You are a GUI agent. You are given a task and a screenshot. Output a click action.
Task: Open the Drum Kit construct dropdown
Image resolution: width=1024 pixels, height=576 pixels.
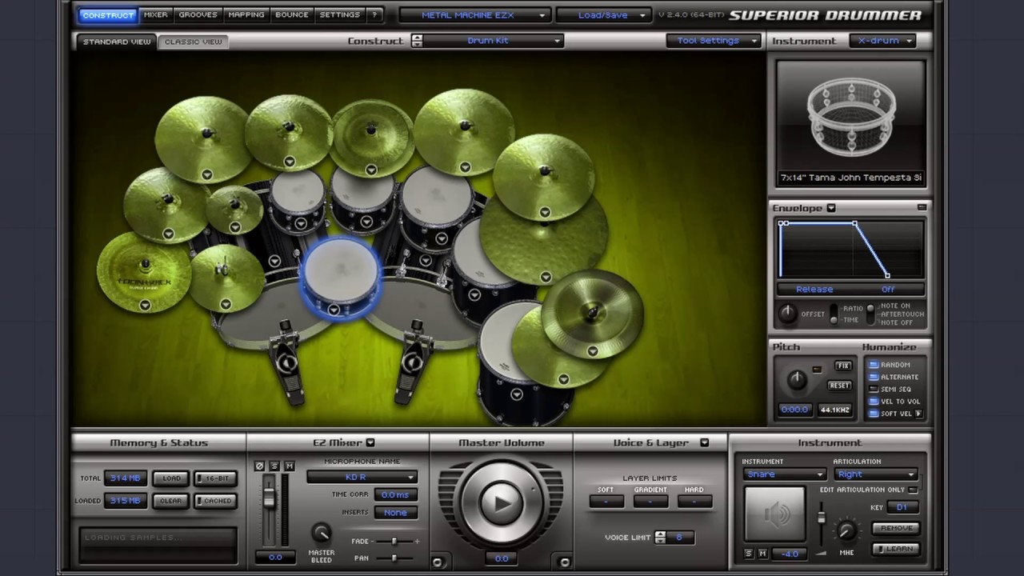point(495,41)
